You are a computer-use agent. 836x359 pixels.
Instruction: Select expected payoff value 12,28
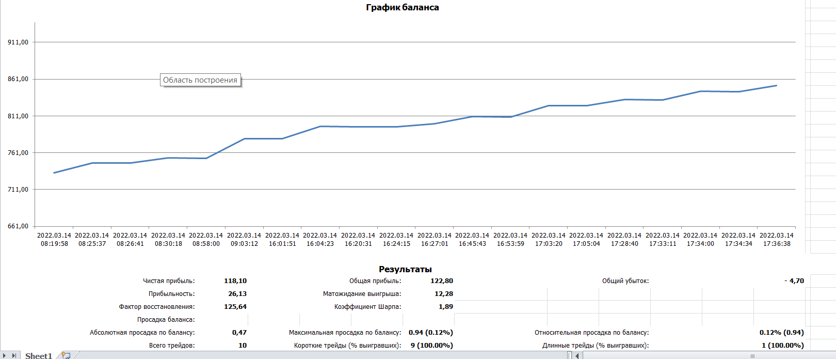[444, 294]
